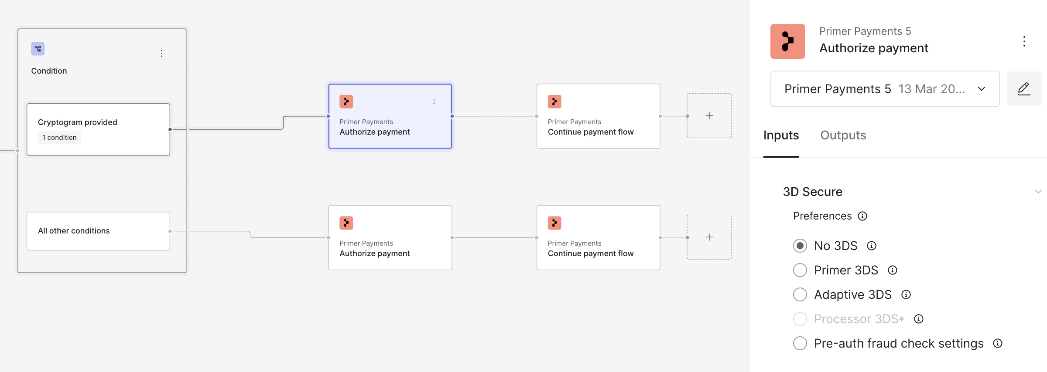Show info for Pre-auth fraud check settings

(x=998, y=343)
